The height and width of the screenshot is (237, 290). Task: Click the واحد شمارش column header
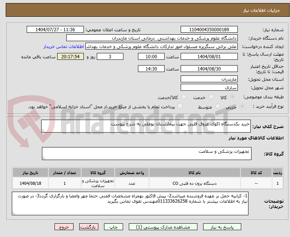tap(132, 173)
